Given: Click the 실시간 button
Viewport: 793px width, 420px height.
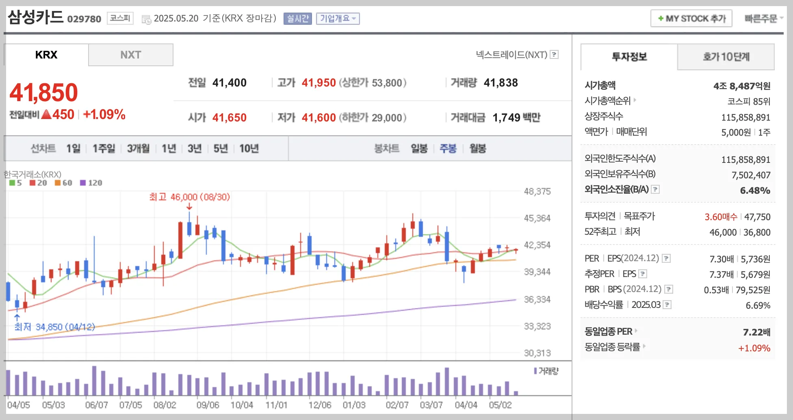Looking at the screenshot, I should 298,18.
